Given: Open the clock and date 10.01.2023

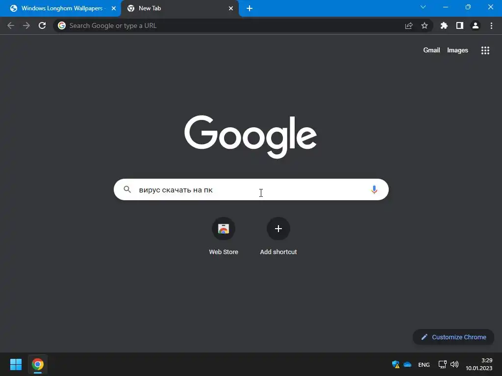Looking at the screenshot, I should click(x=479, y=364).
